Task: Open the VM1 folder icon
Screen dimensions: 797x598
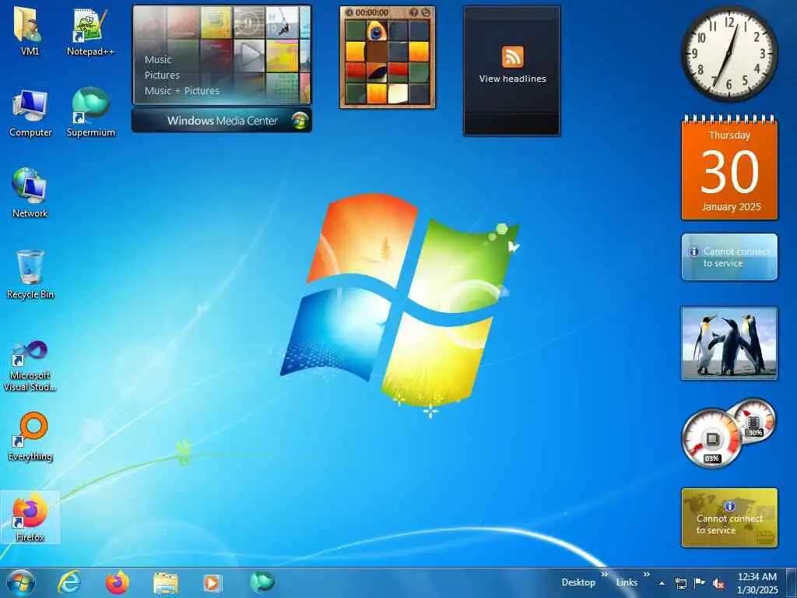Action: (x=30, y=31)
